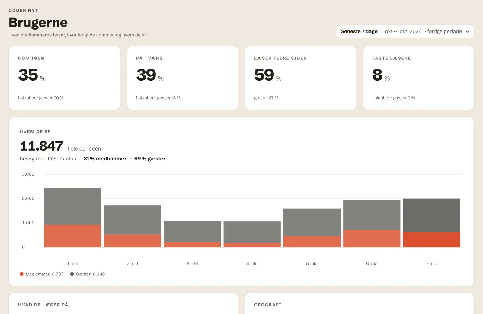Click the highlighted Medlemmer segment of 7. okt
Viewport: 483px width, 314px height.
point(432,239)
